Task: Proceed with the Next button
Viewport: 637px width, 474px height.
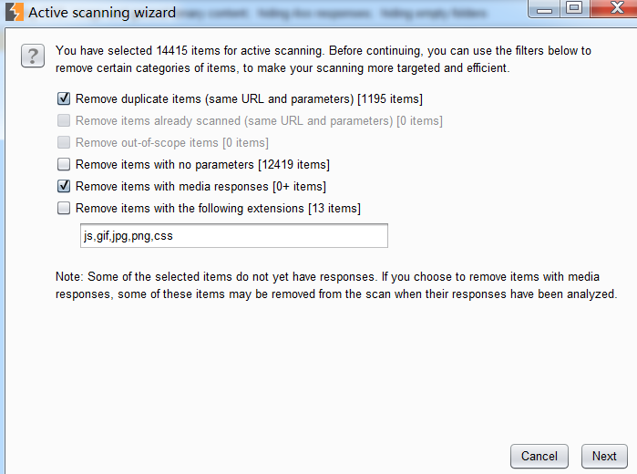Action: pyautogui.click(x=603, y=456)
